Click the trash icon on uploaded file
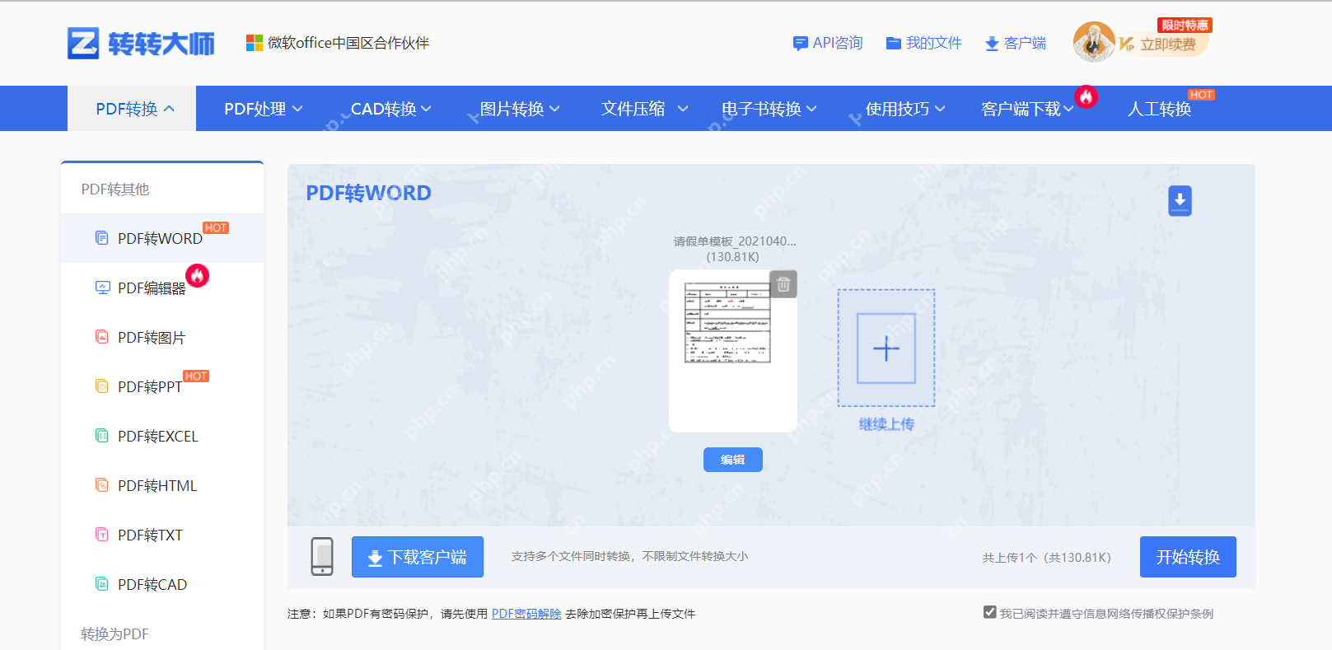This screenshot has height=650, width=1332. click(x=783, y=284)
